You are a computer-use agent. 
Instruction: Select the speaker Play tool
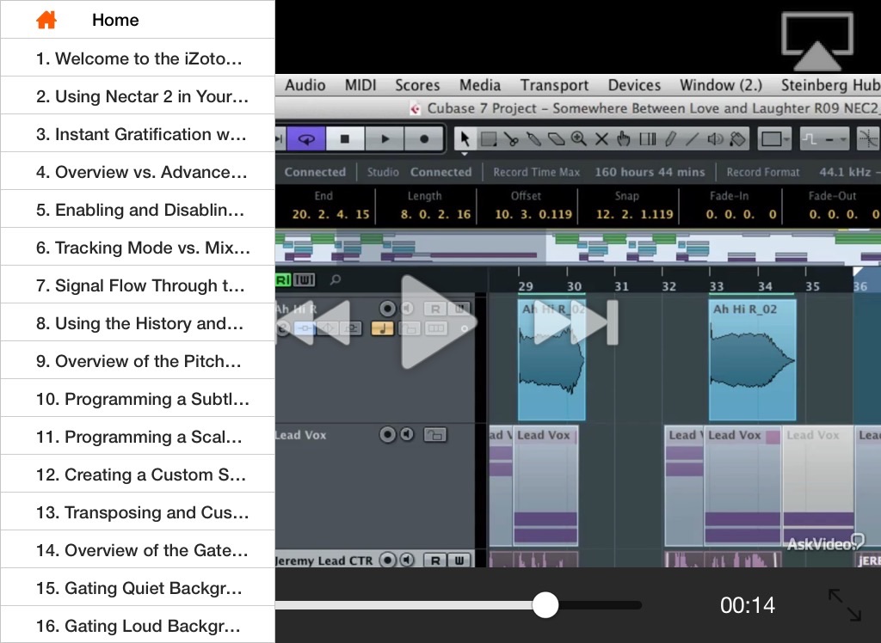click(x=715, y=138)
